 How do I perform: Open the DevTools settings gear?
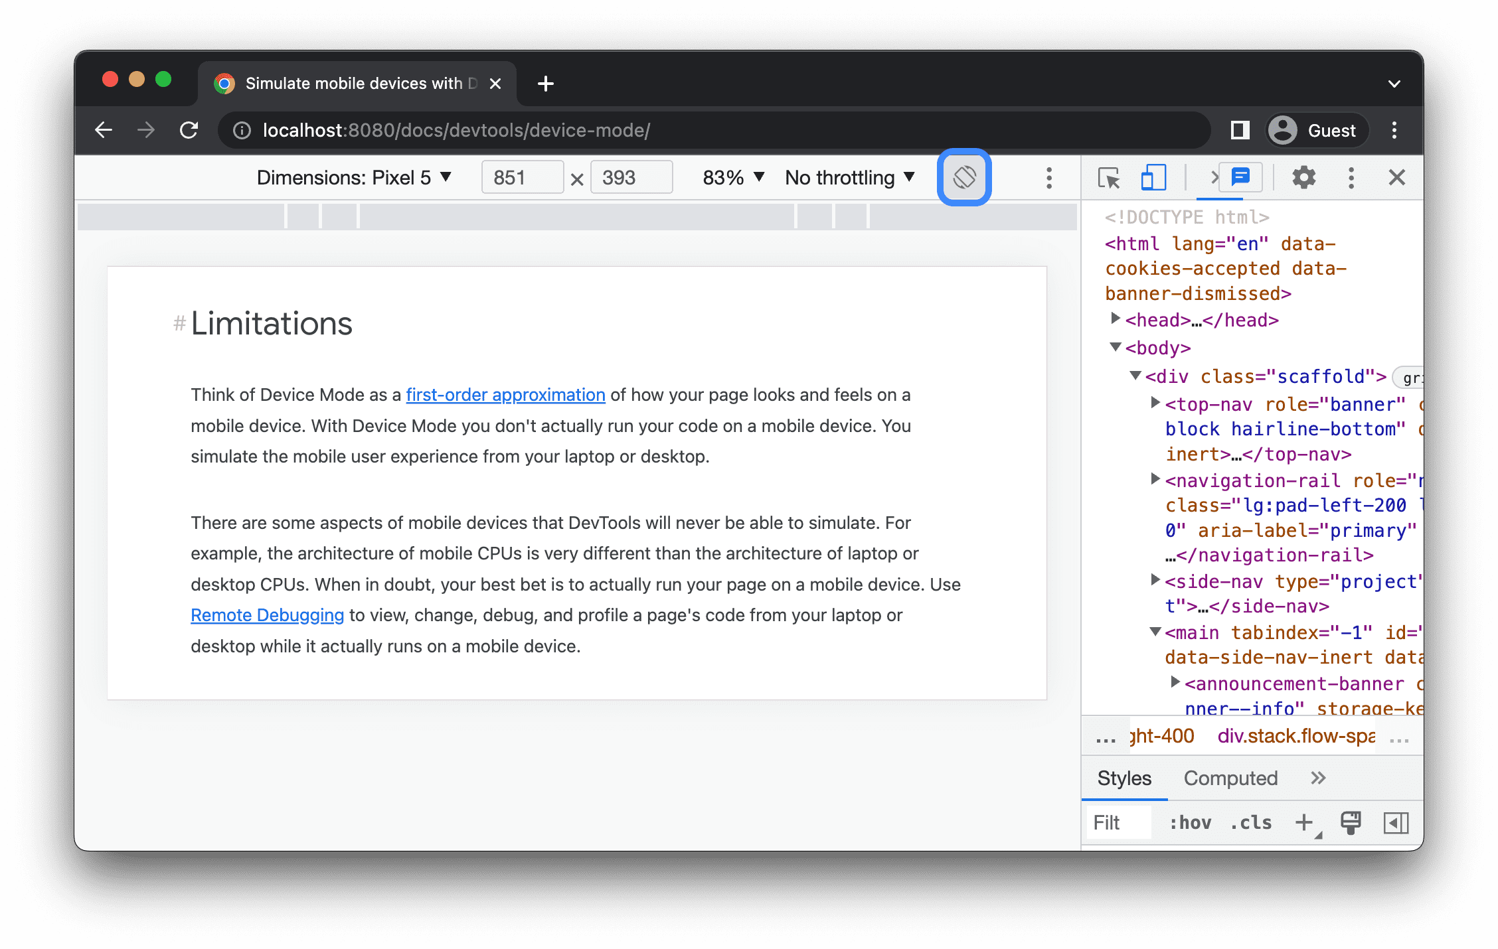click(x=1303, y=178)
